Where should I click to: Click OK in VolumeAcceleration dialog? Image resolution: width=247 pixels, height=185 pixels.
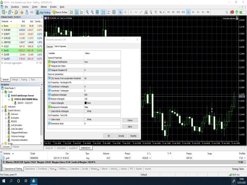[x=109, y=136]
